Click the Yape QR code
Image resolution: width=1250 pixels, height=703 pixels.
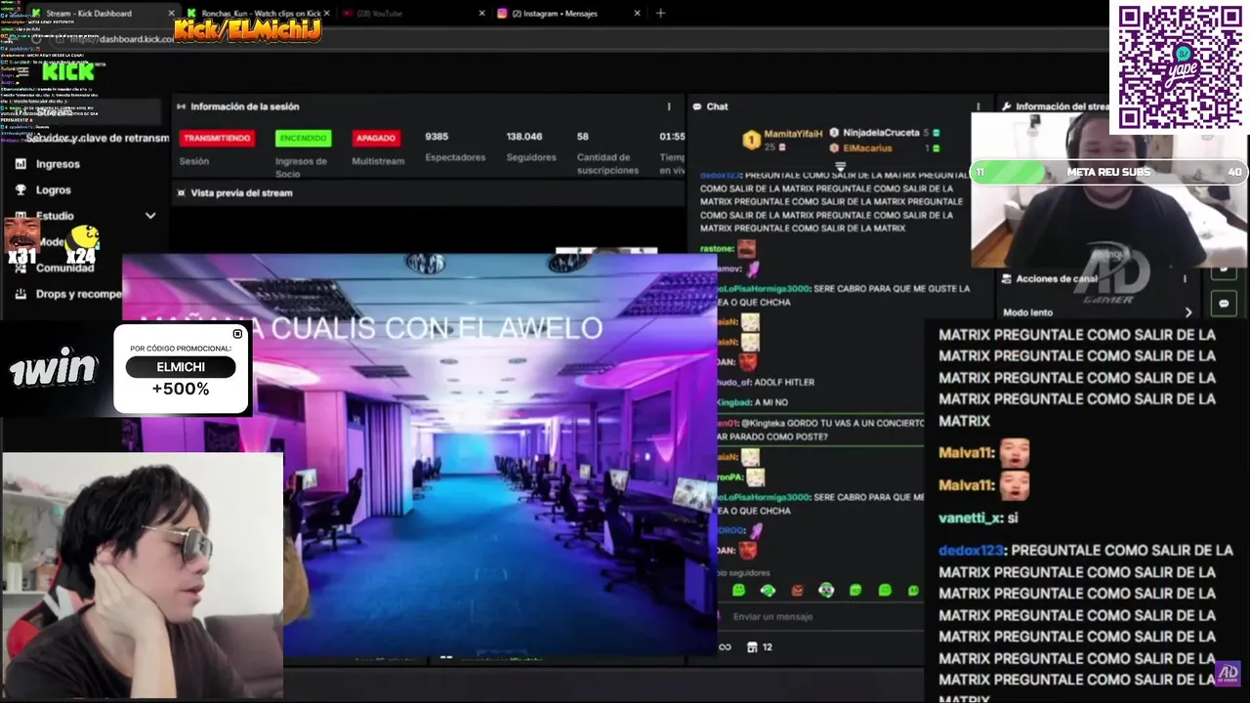click(x=1180, y=66)
